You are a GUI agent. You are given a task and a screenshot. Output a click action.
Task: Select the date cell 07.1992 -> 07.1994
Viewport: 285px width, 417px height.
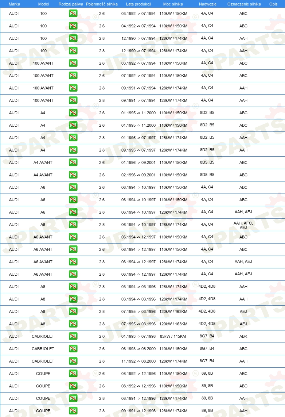pyautogui.click(x=138, y=76)
